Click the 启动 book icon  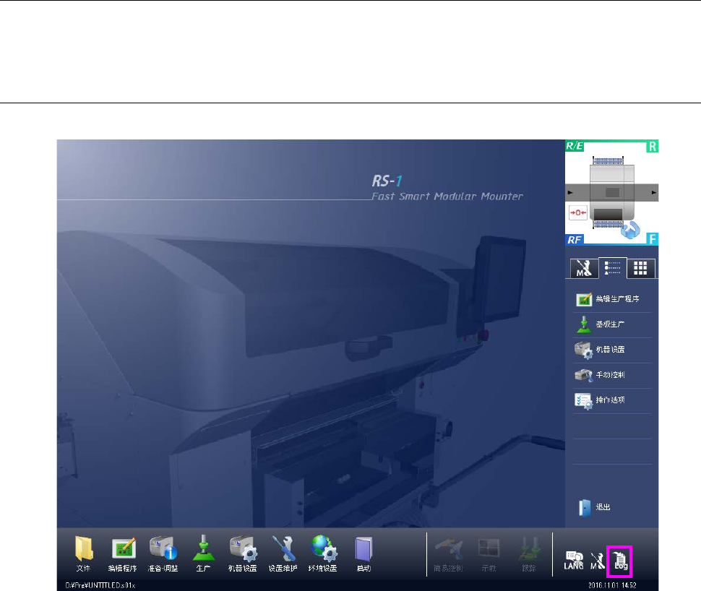tap(364, 553)
